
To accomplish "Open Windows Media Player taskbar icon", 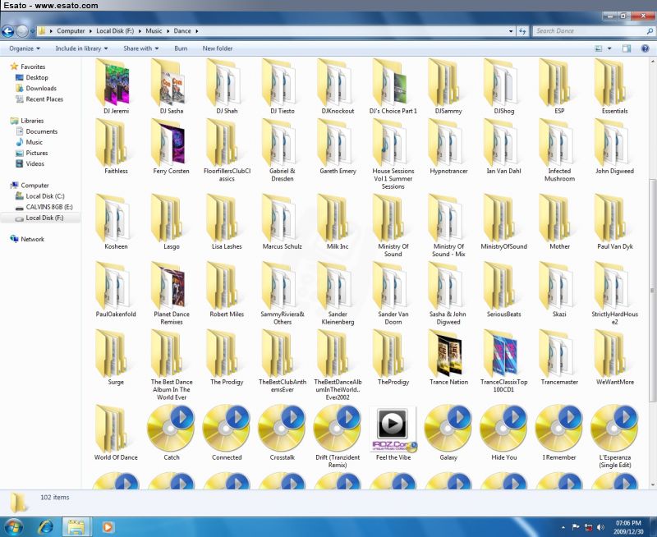I will tap(108, 527).
